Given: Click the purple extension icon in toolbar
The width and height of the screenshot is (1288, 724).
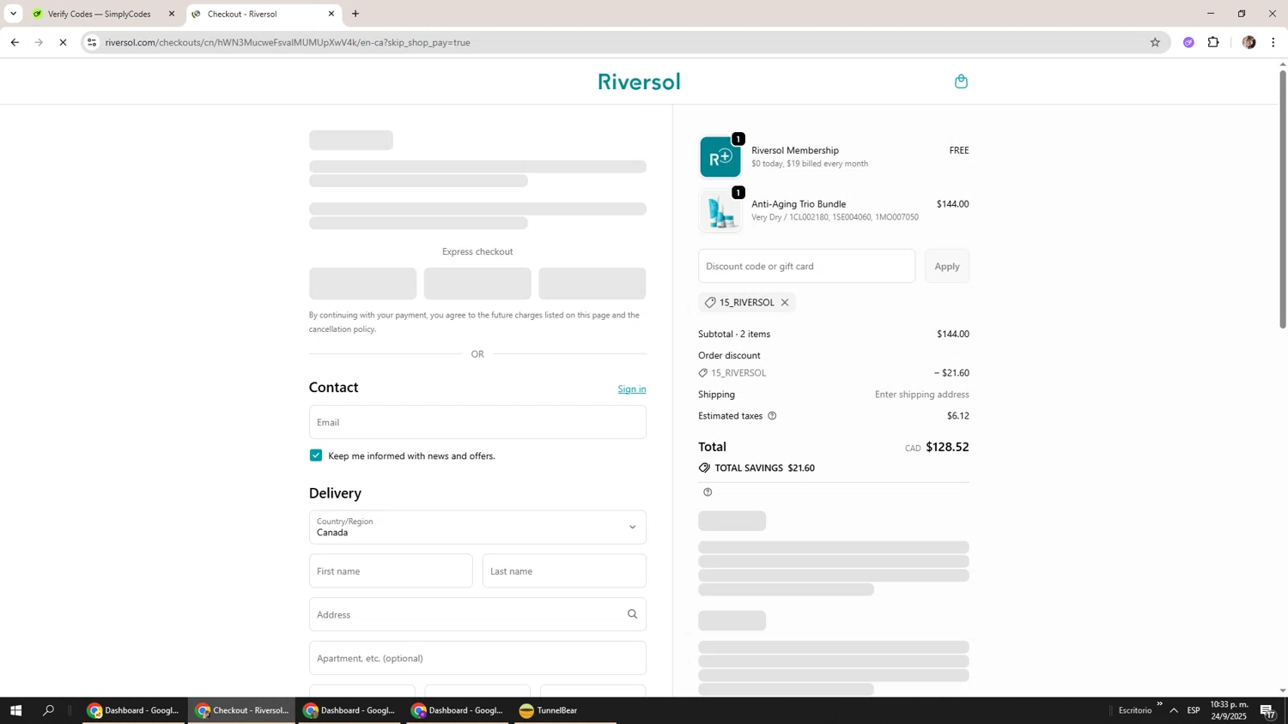Looking at the screenshot, I should [1188, 42].
